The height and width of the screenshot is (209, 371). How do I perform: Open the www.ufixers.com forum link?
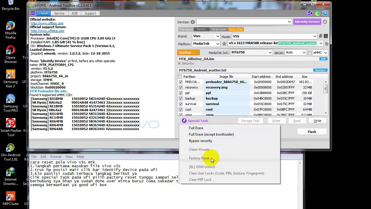tap(47, 31)
